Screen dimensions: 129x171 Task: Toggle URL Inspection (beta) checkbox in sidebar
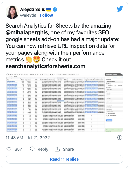pyautogui.click(x=107, y=115)
